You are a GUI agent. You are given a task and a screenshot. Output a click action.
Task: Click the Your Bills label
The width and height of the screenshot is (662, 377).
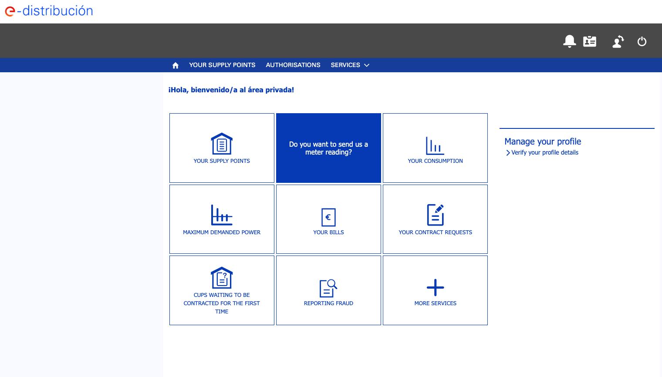tap(328, 232)
